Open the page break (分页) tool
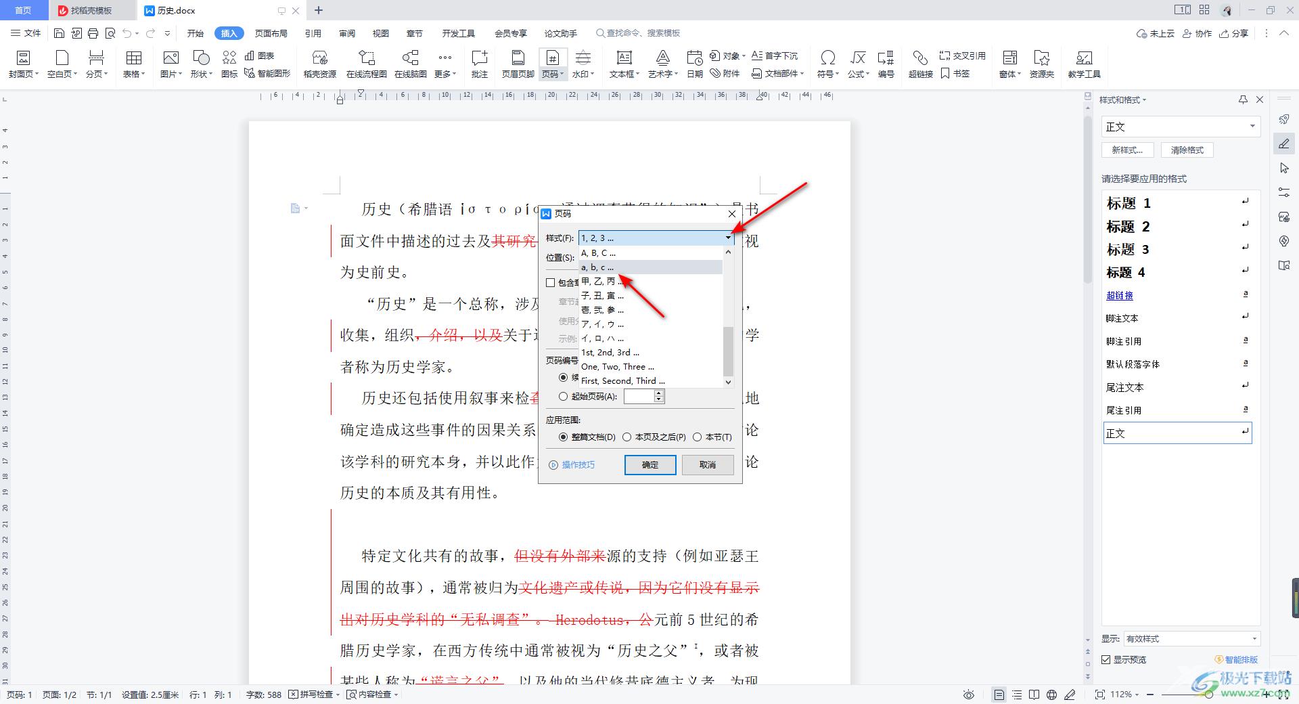This screenshot has height=704, width=1299. [97, 64]
